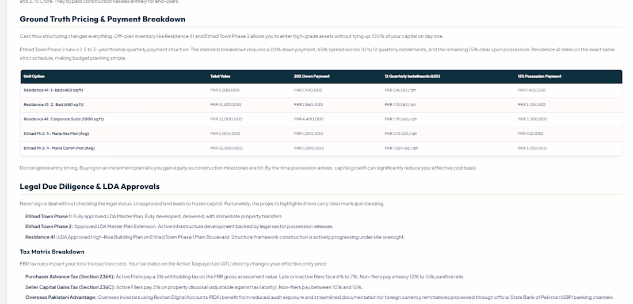Click 'Purchaser Advance Tax (Section 236K):' label
This screenshot has width=633, height=304.
70,277
